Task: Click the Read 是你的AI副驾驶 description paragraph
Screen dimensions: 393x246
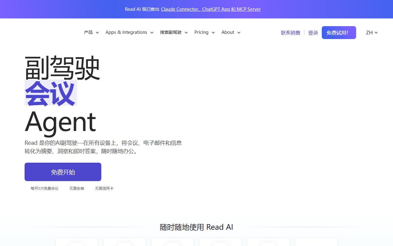Action: pos(103,147)
